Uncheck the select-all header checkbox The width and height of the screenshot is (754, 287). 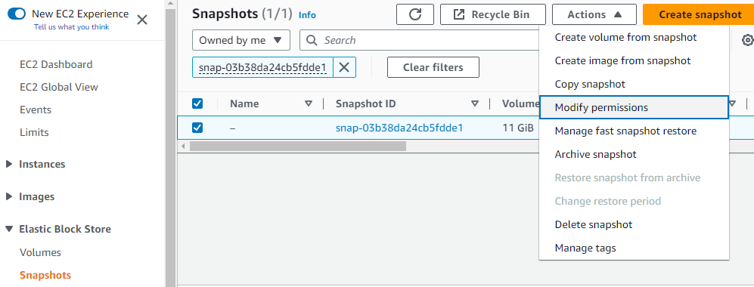point(197,103)
